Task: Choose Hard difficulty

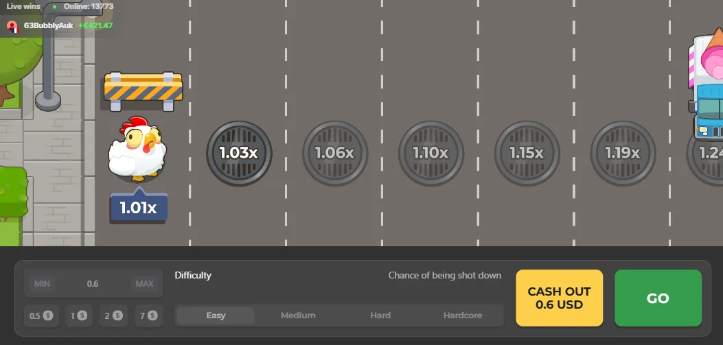Action: (380, 316)
